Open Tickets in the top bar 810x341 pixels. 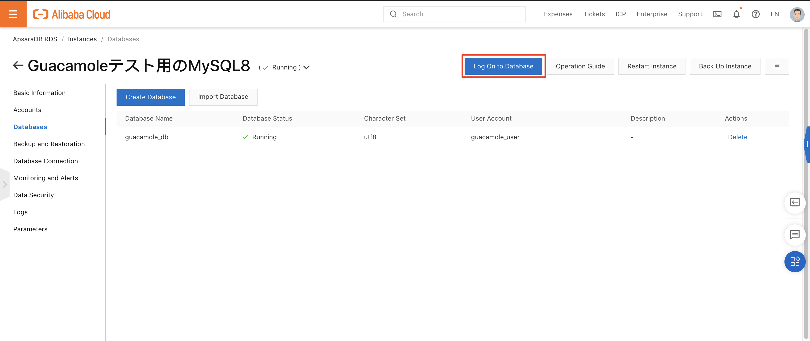594,14
